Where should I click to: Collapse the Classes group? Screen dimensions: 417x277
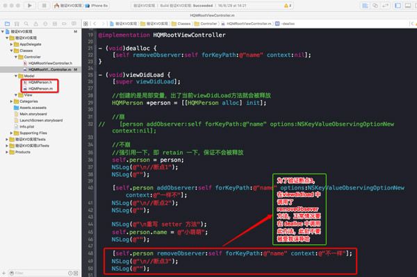[11, 51]
